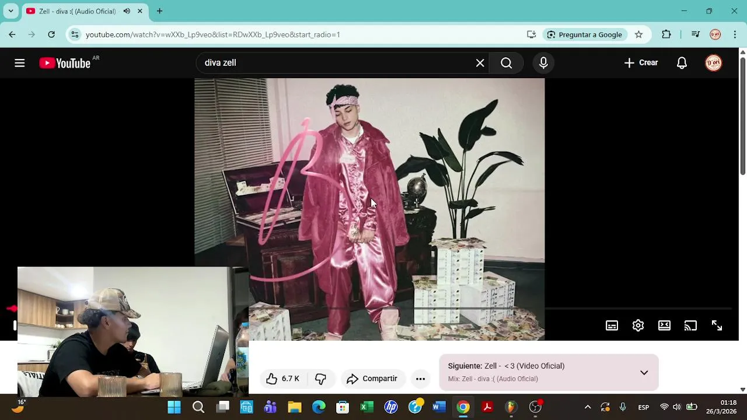Open FL Studio from taskbar
The image size is (747, 420).
pos(511,407)
